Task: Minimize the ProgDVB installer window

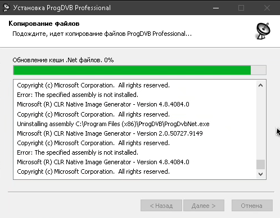Action: click(x=216, y=8)
